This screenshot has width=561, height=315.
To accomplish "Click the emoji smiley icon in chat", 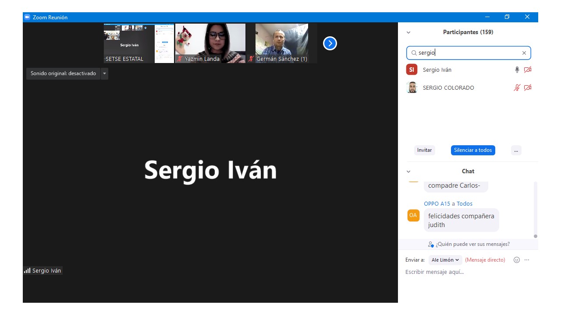I will coord(516,260).
